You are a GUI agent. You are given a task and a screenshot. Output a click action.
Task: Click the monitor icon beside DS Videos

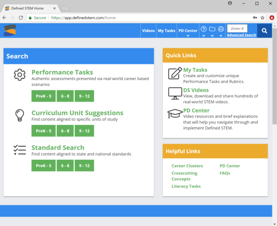[174, 93]
